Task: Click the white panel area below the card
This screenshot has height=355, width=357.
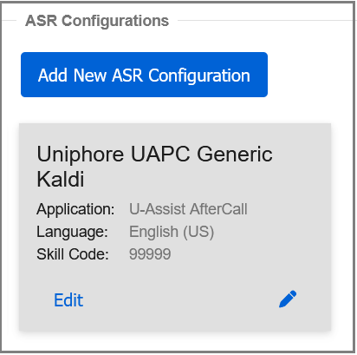Action: [x=175, y=341]
